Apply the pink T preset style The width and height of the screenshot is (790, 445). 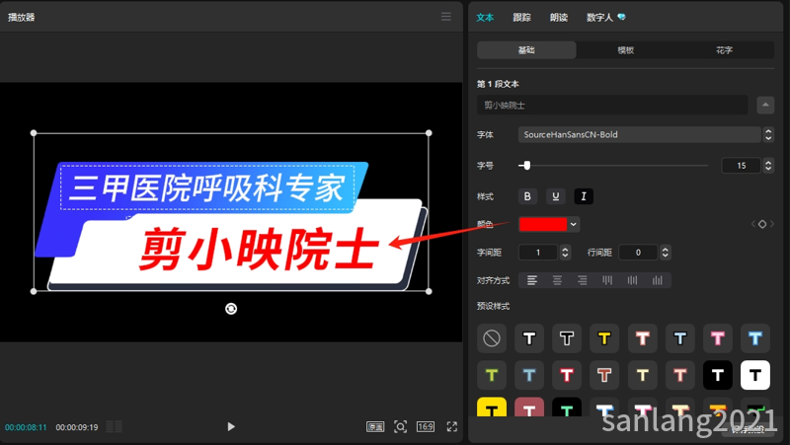pos(718,338)
